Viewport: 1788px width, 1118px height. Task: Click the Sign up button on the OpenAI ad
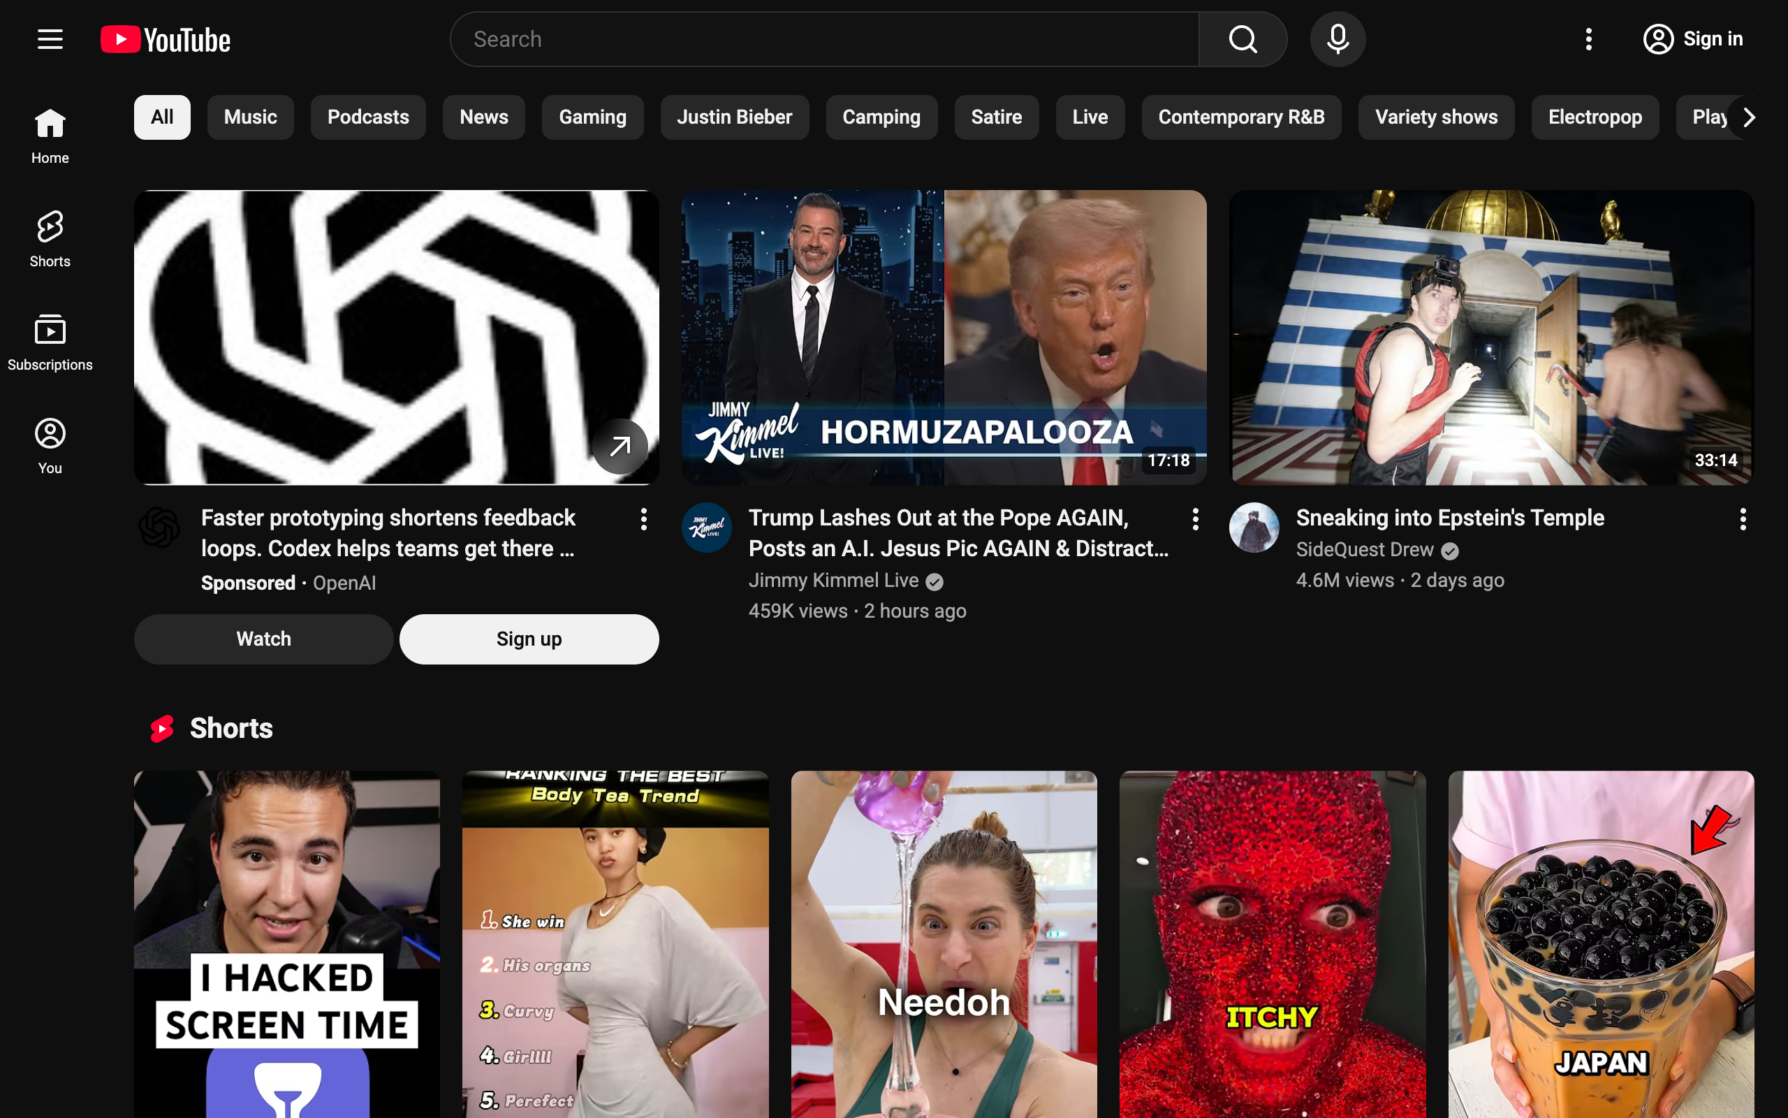[528, 639]
